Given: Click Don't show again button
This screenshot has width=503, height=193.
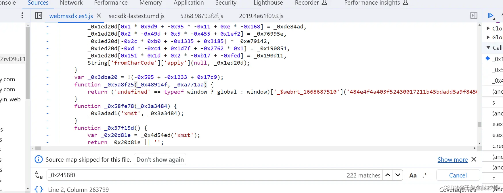Looking at the screenshot, I should click(160, 159).
